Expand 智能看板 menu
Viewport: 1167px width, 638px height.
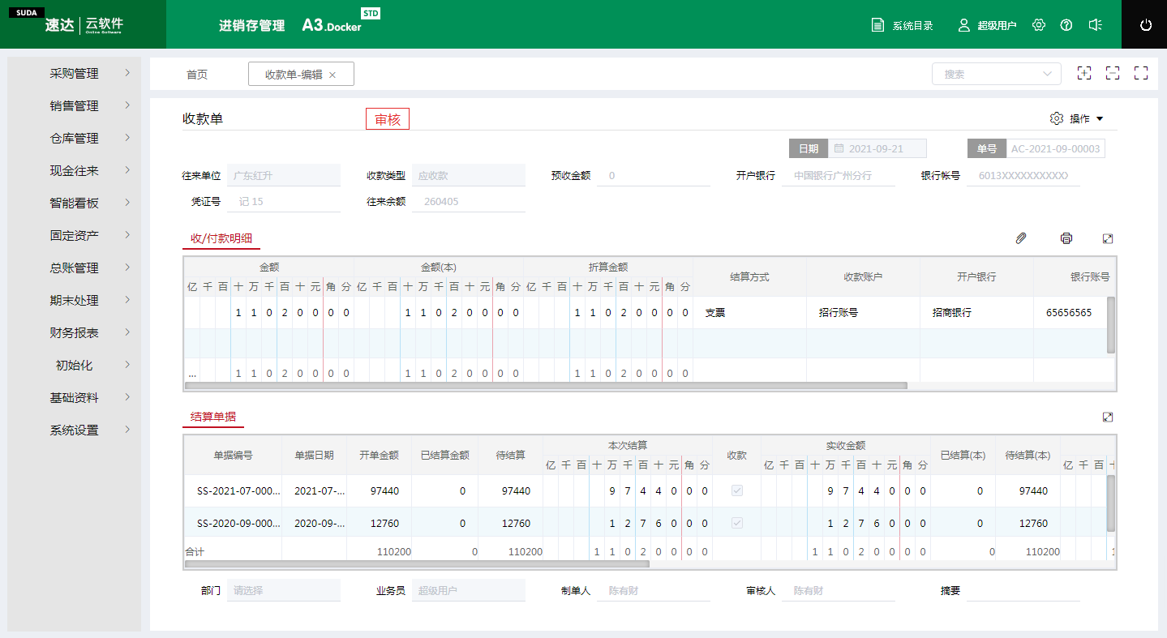(75, 203)
